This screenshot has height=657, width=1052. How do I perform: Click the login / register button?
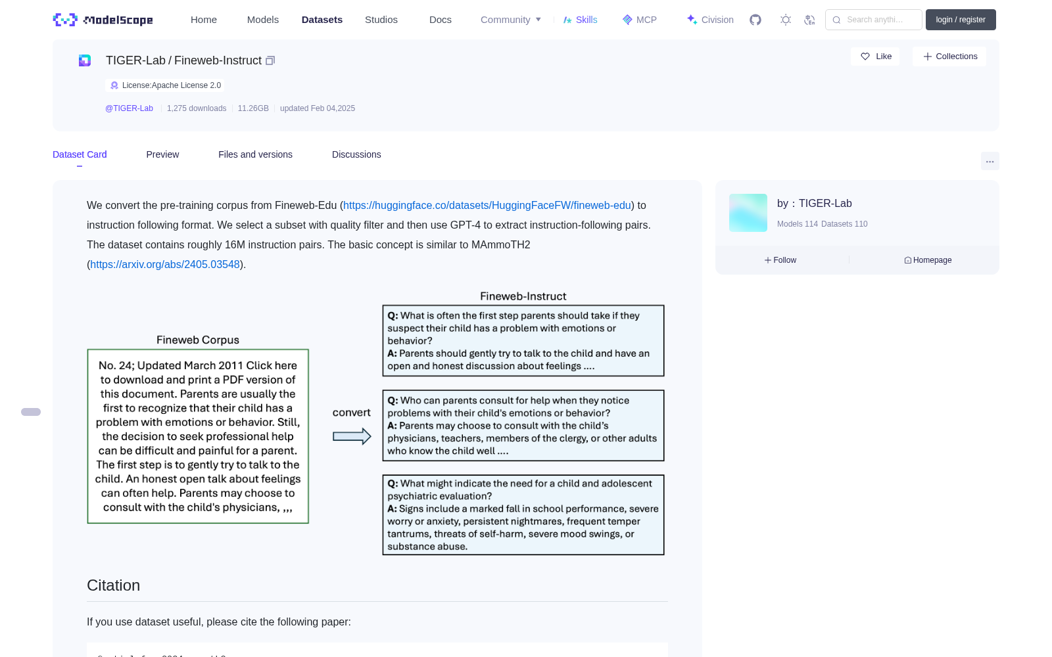[x=961, y=20]
